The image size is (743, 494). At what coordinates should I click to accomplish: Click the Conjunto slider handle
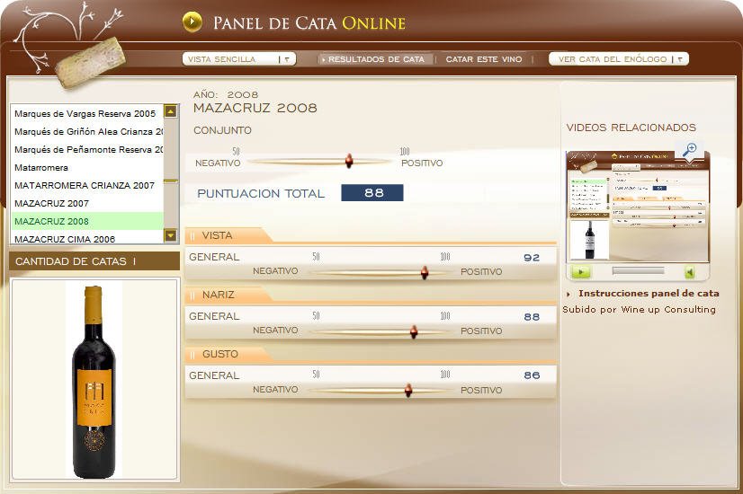click(349, 161)
